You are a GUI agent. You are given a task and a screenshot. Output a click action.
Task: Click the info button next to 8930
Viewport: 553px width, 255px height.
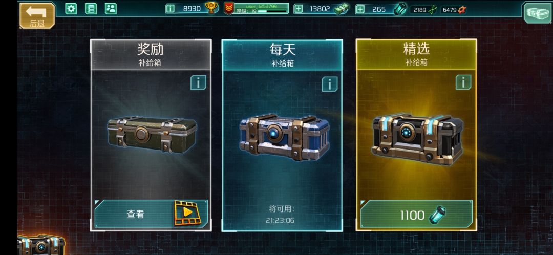pos(171,9)
